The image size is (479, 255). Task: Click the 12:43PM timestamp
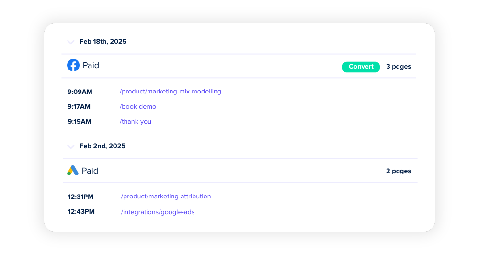(81, 212)
